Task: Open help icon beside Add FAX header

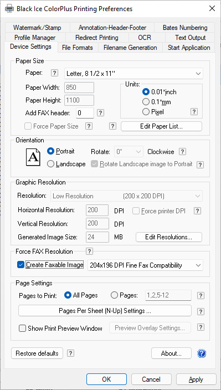Action: pyautogui.click(x=100, y=113)
